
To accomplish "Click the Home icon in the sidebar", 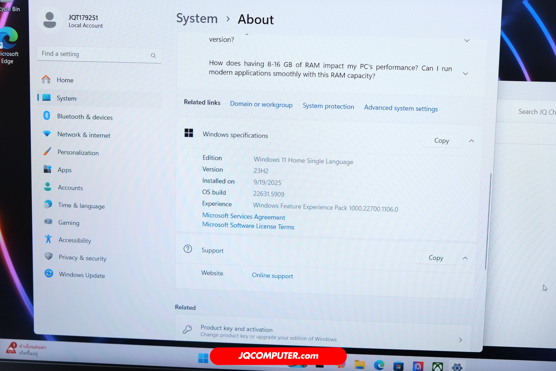I will 46,79.
